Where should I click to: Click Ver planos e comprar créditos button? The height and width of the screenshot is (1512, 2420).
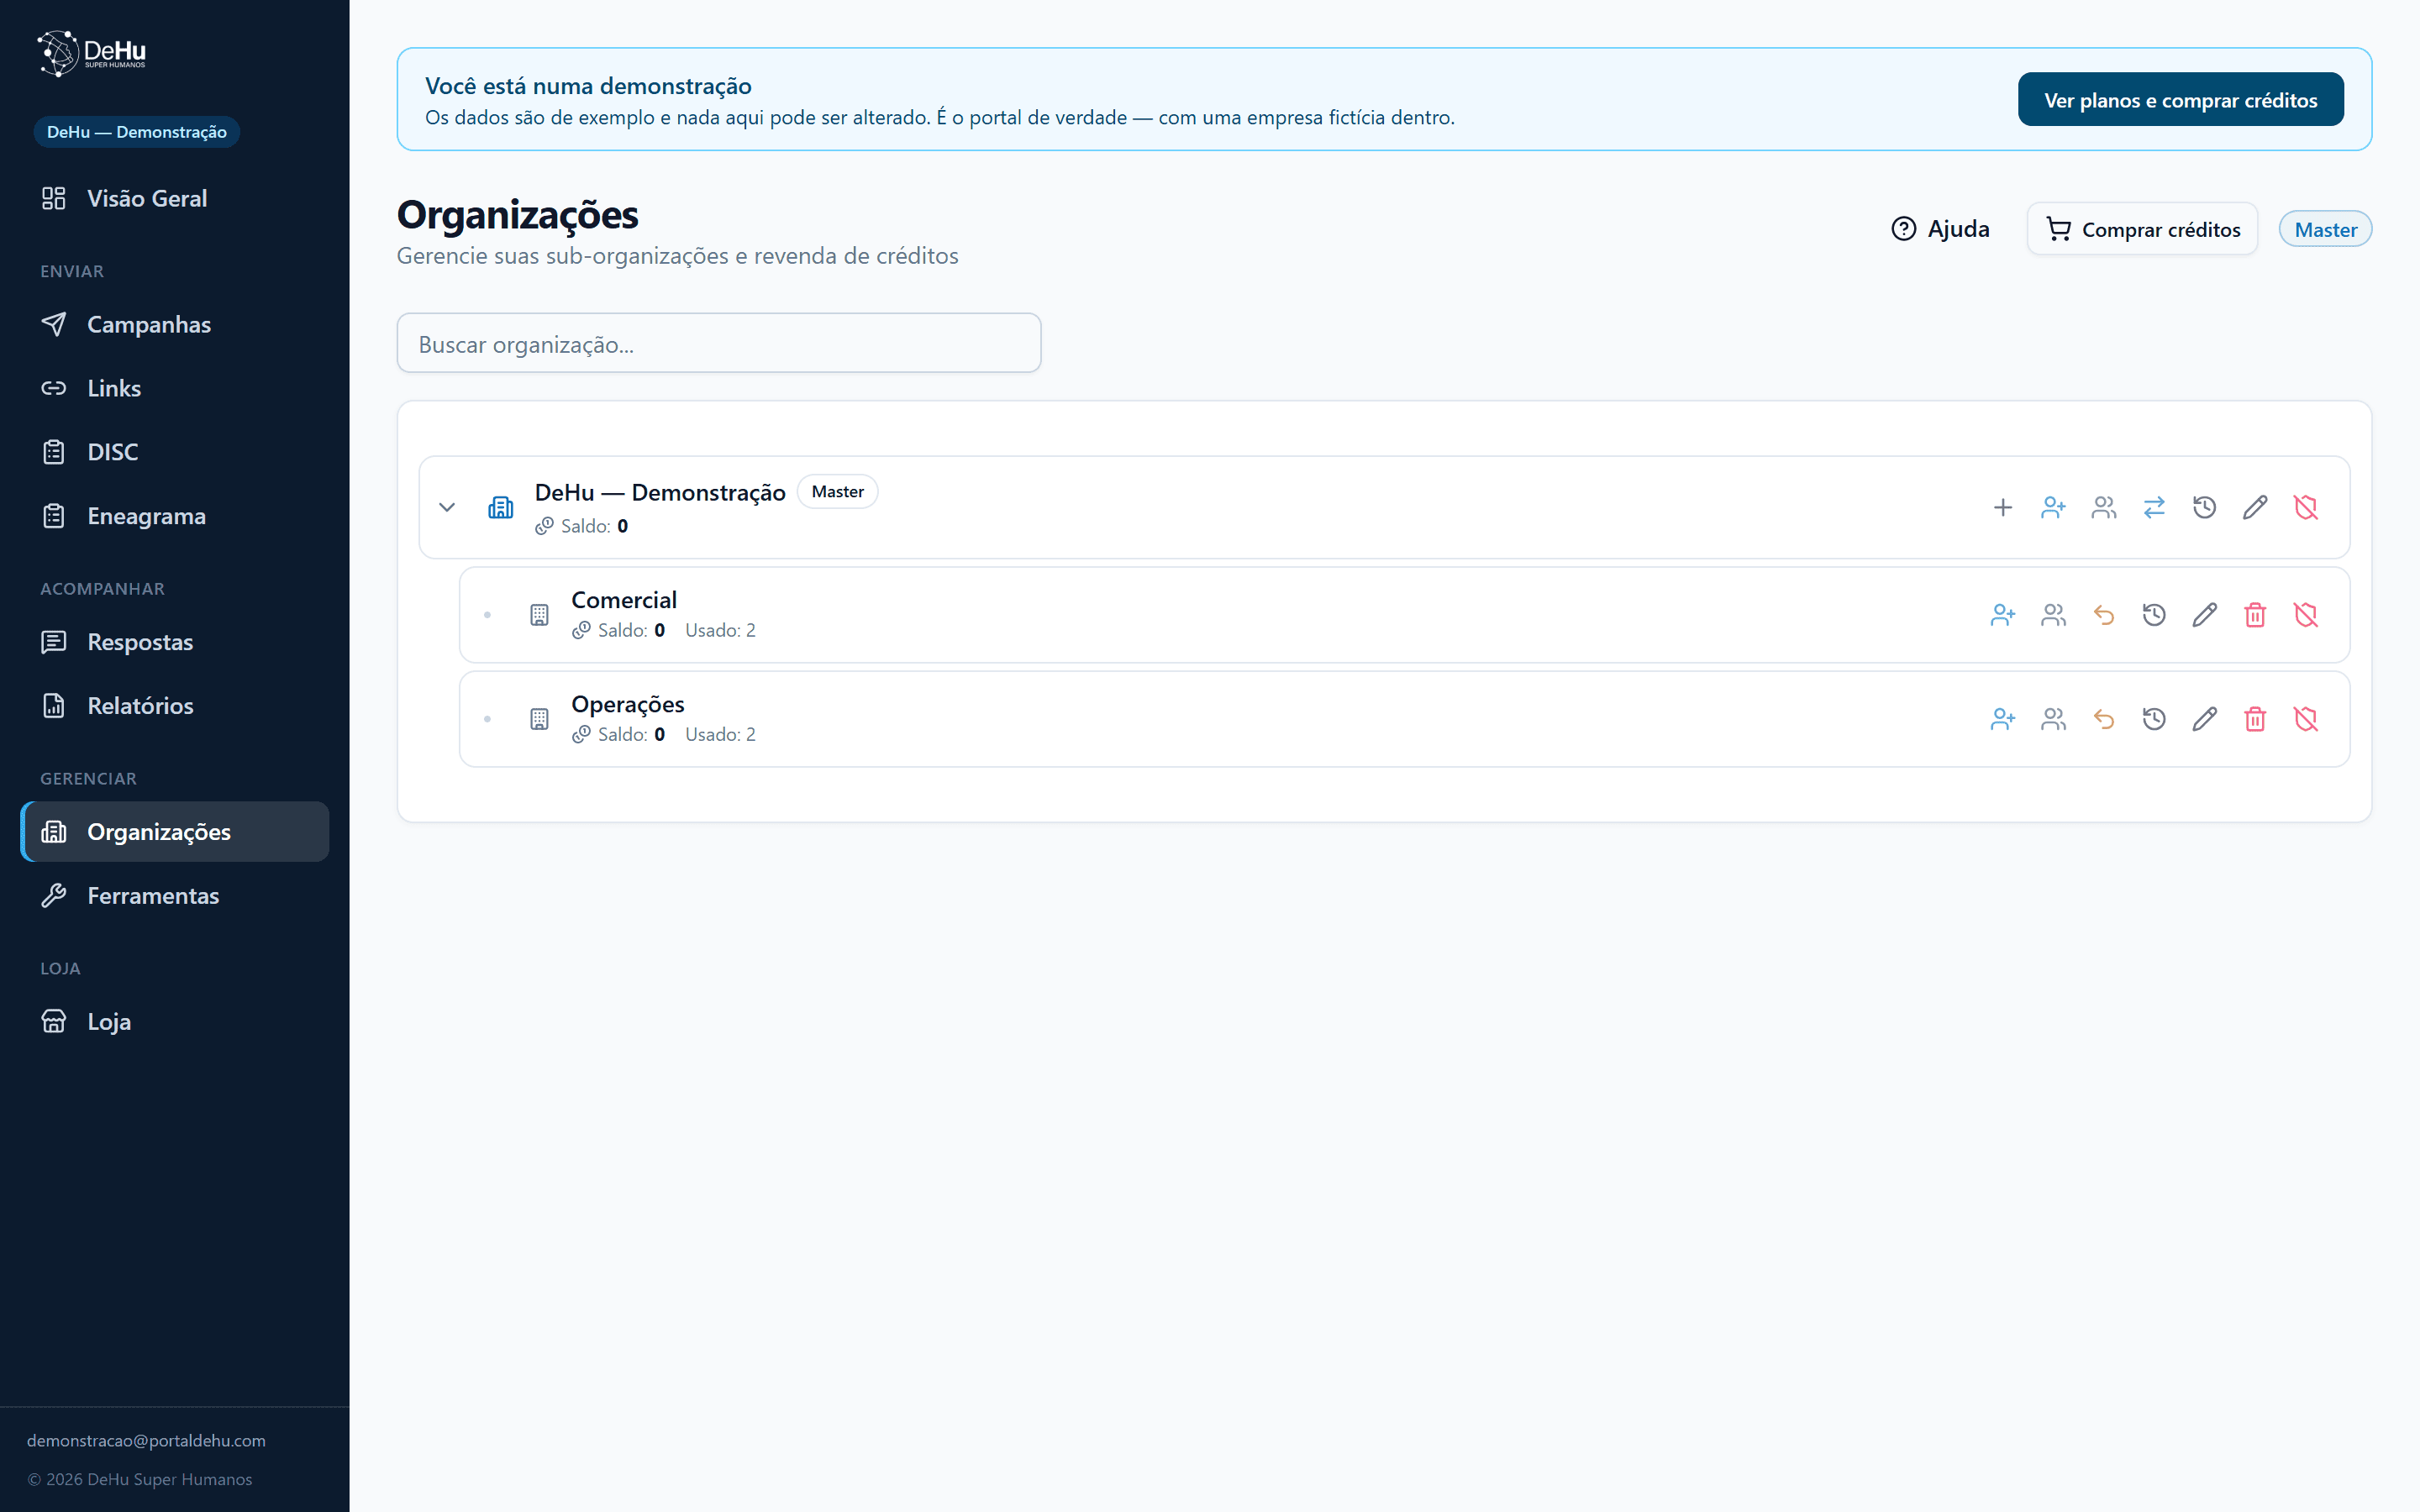tap(2180, 100)
